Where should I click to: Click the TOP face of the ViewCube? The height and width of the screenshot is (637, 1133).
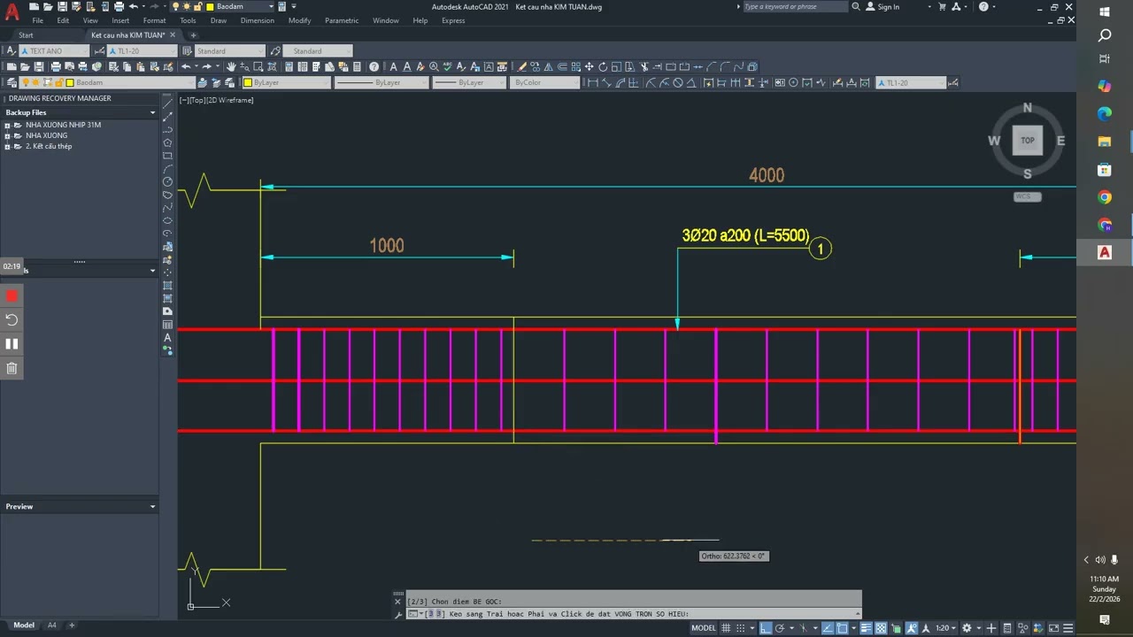point(1027,140)
